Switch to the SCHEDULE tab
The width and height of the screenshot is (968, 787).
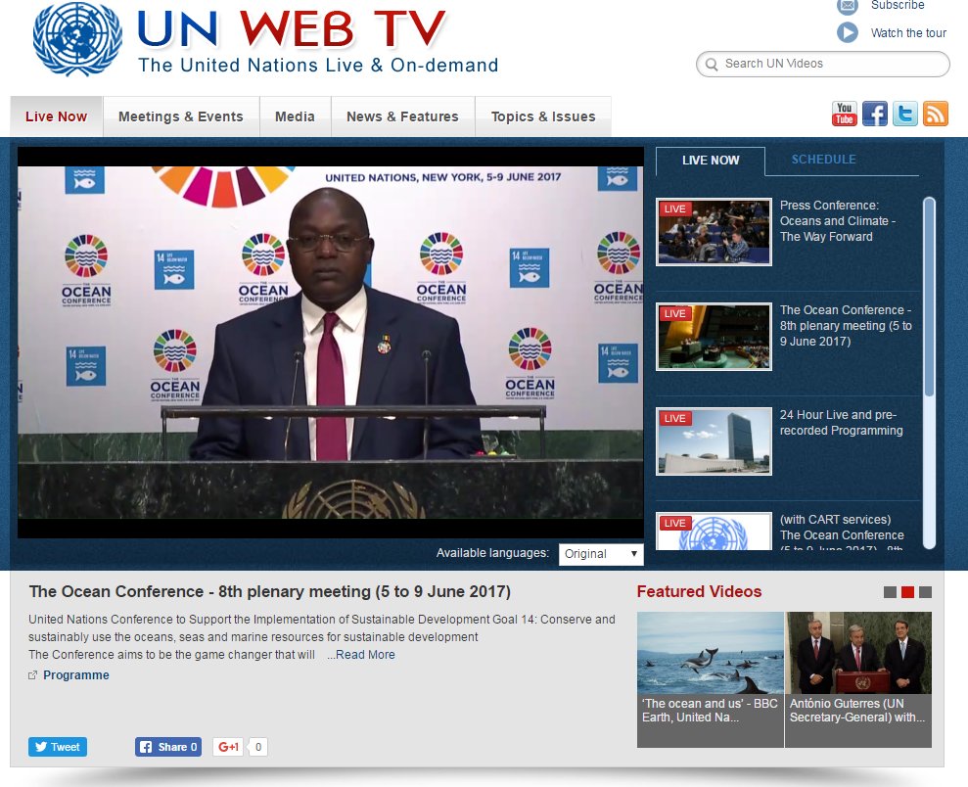(x=823, y=160)
